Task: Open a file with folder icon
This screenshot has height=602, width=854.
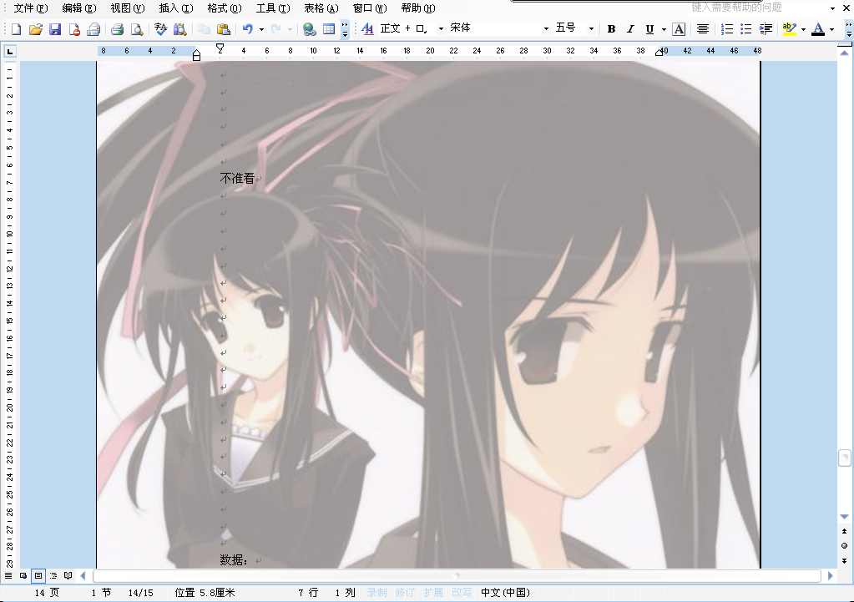Action: point(35,29)
